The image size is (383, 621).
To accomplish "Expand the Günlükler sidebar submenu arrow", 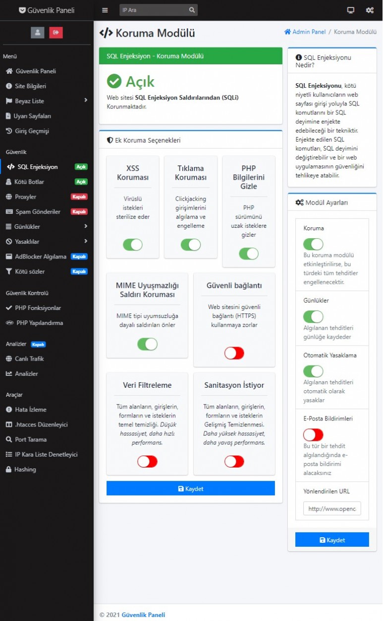I will click(86, 226).
